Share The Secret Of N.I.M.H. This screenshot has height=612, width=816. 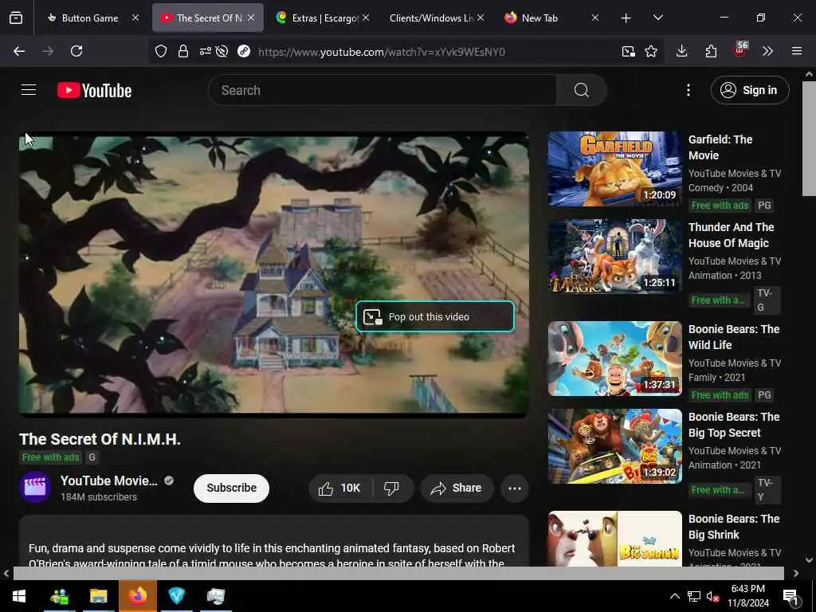[457, 488]
